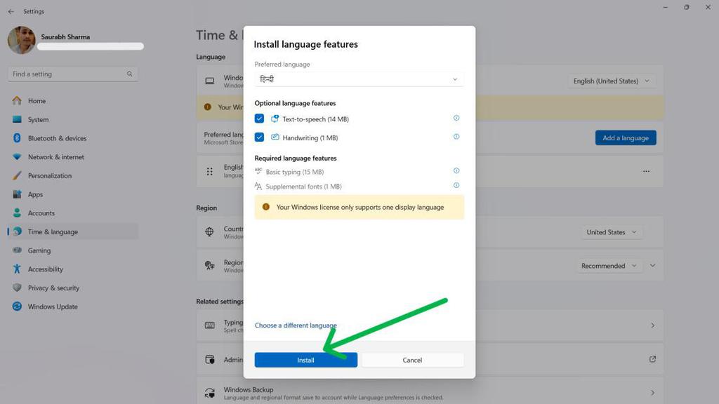Image resolution: width=719 pixels, height=404 pixels.
Task: Click the info icon beside Text-to-speech
Action: pyautogui.click(x=456, y=118)
